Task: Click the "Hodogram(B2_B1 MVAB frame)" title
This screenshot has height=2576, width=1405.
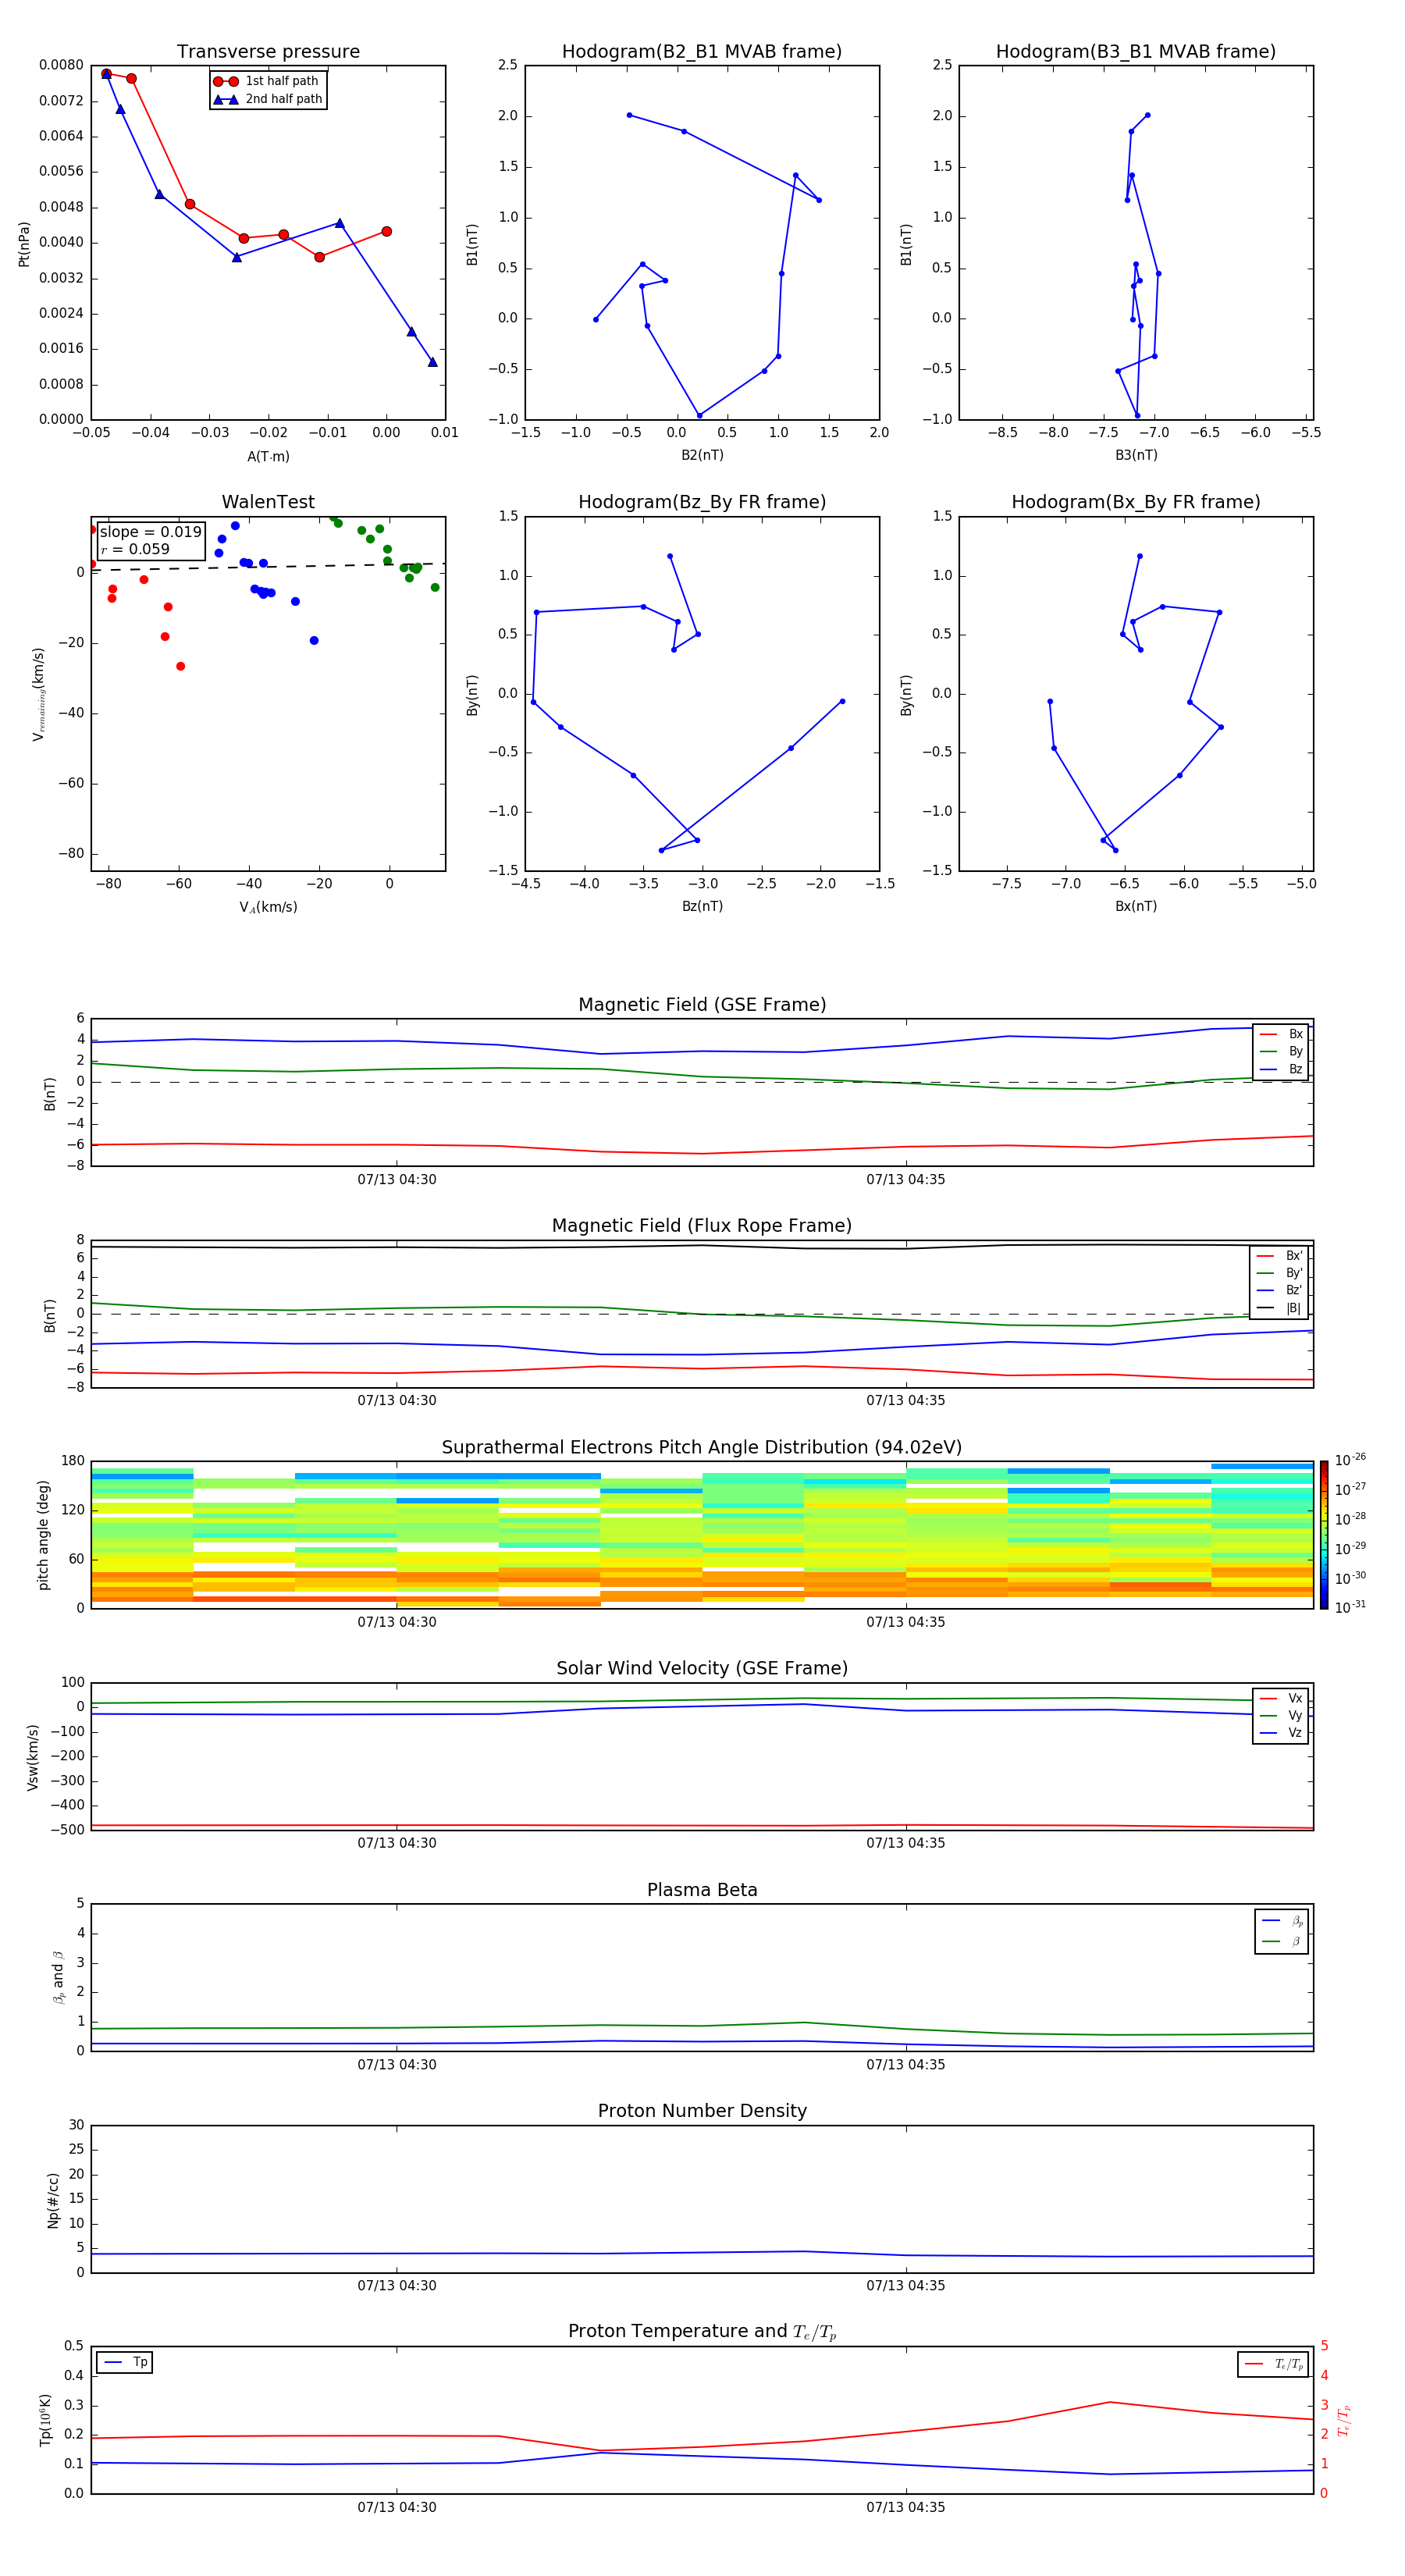Action: tap(702, 52)
